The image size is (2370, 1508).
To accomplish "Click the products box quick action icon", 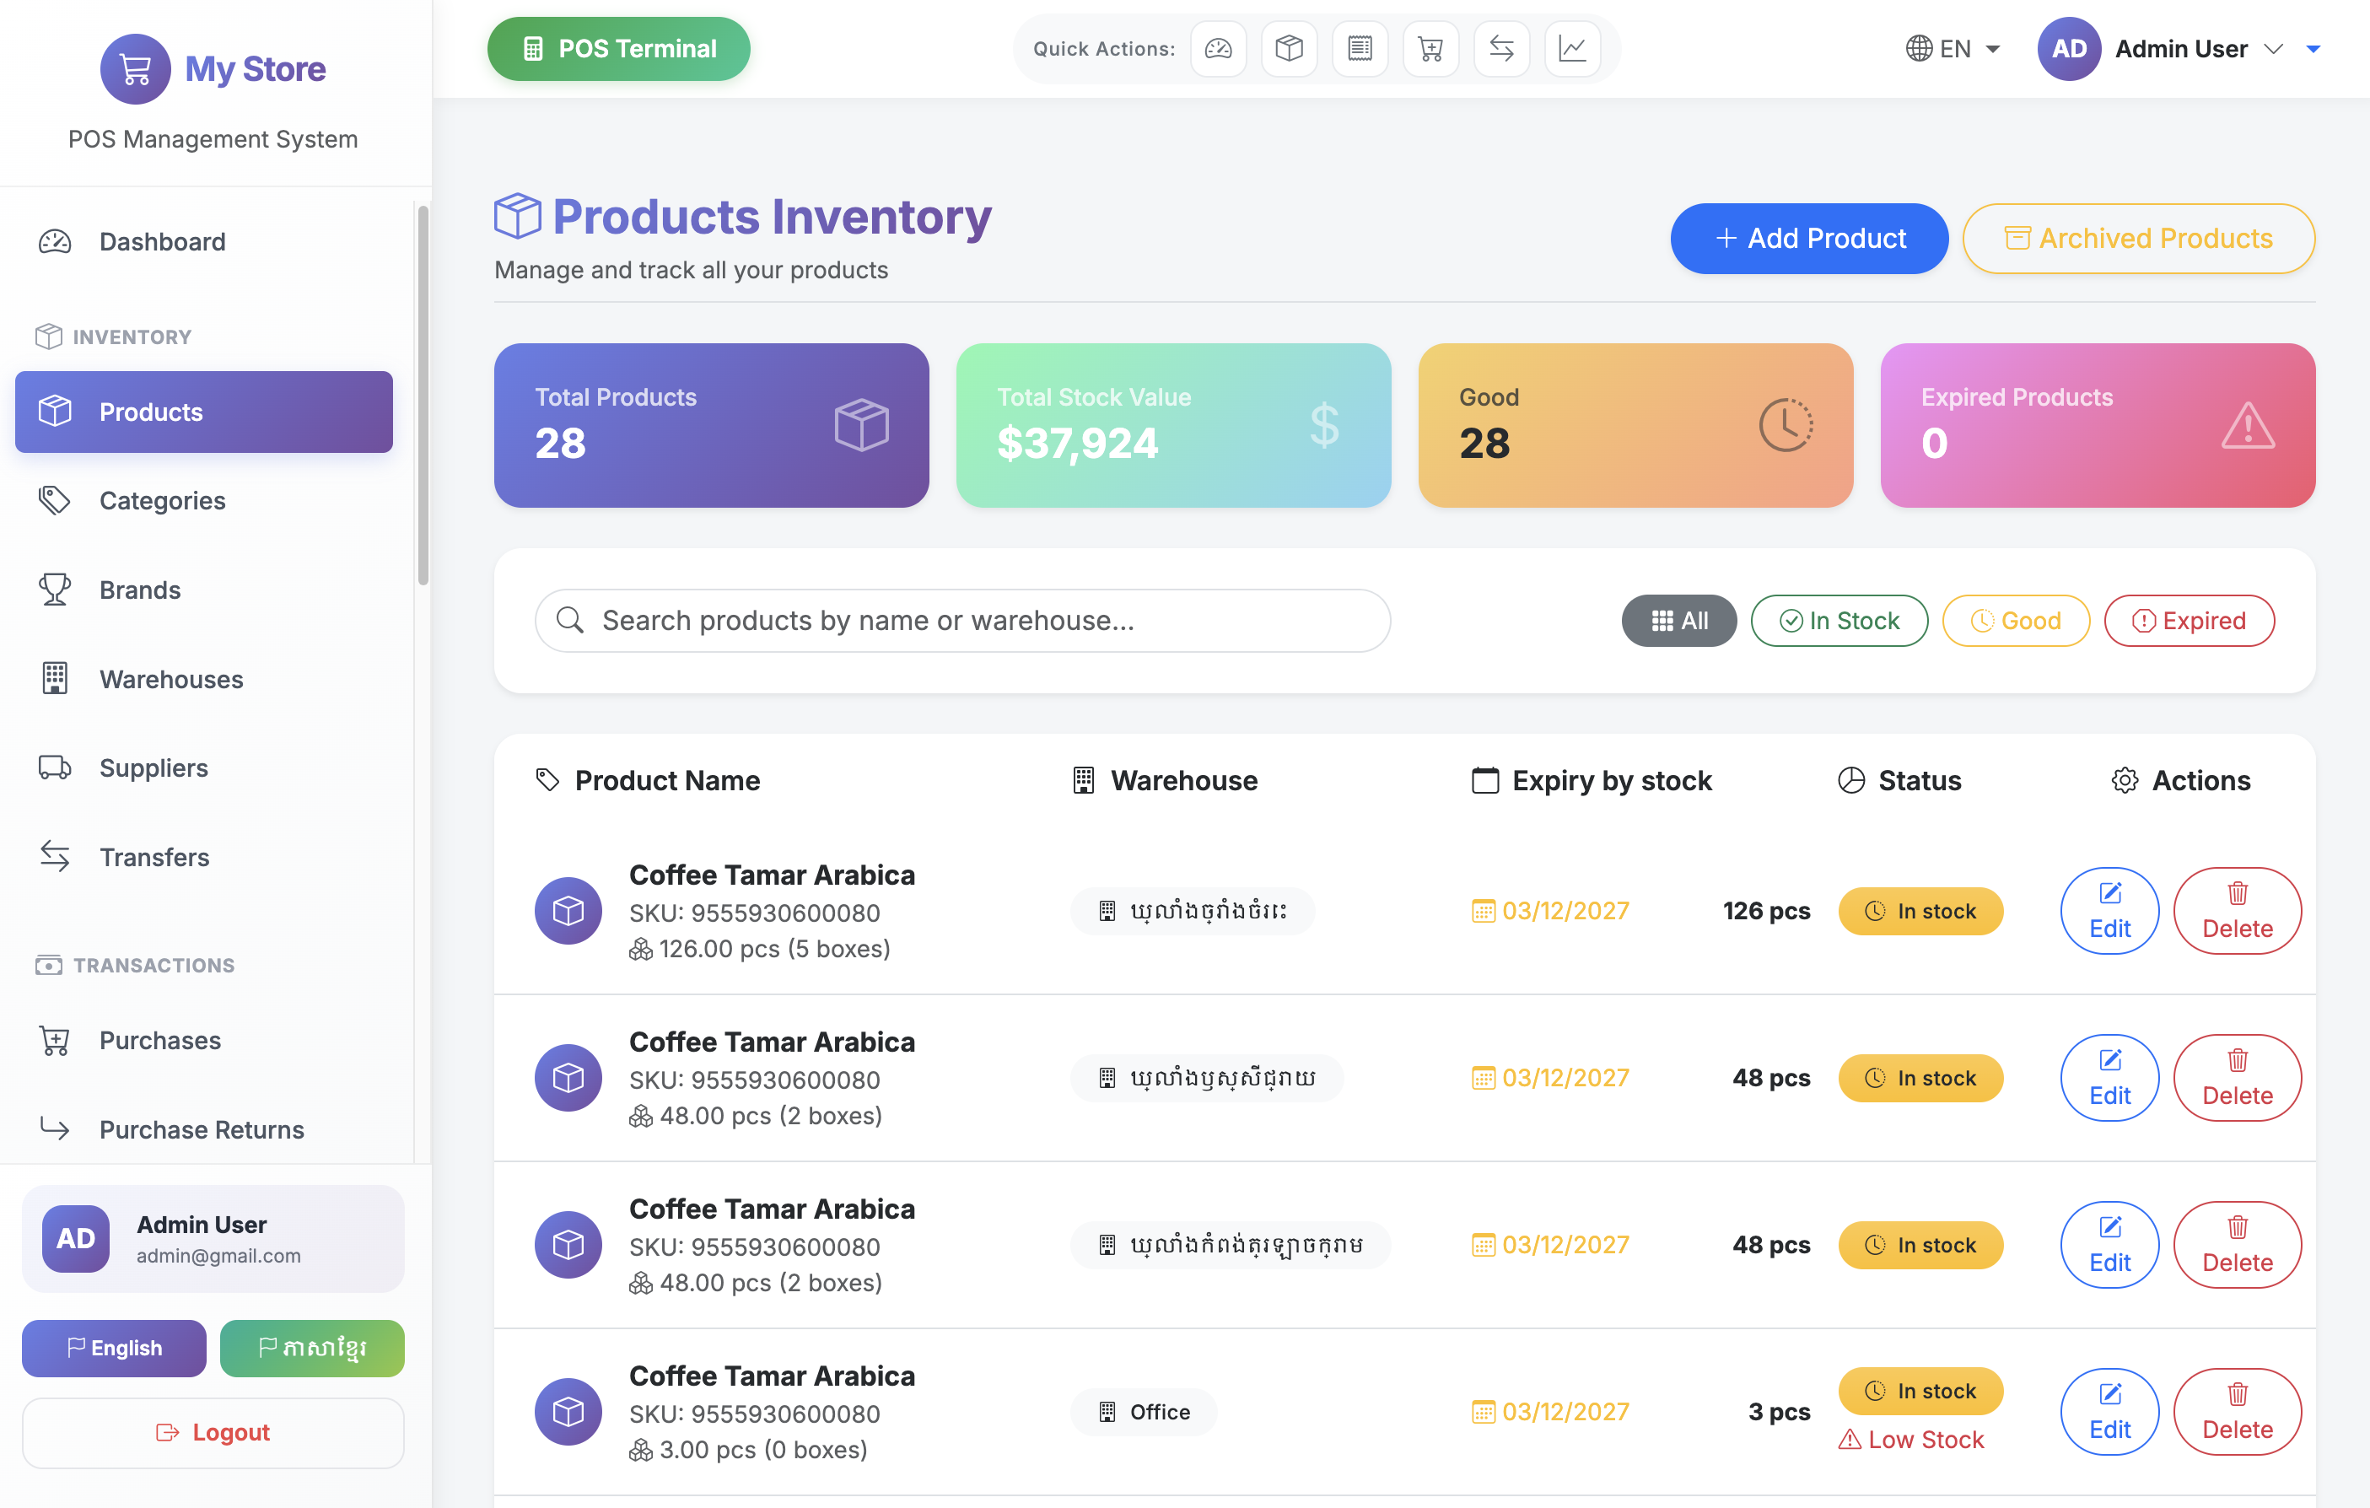I will pyautogui.click(x=1290, y=48).
